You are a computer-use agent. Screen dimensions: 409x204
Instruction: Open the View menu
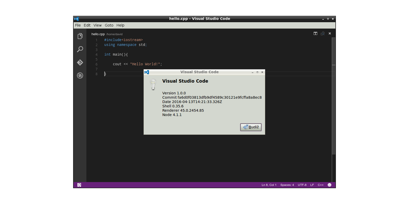point(98,25)
